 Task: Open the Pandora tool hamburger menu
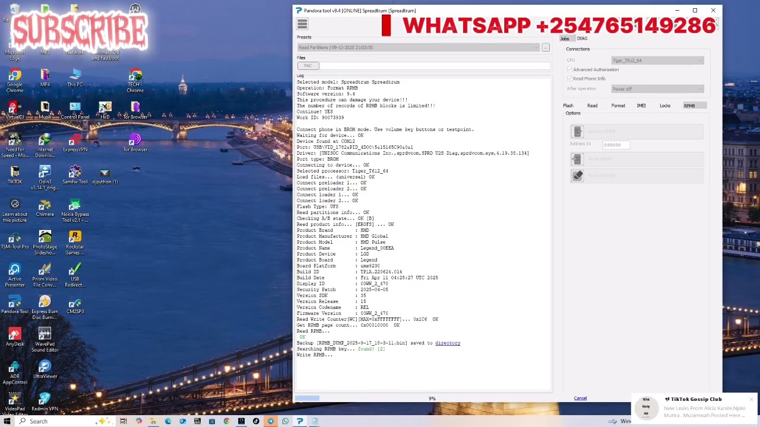302,24
